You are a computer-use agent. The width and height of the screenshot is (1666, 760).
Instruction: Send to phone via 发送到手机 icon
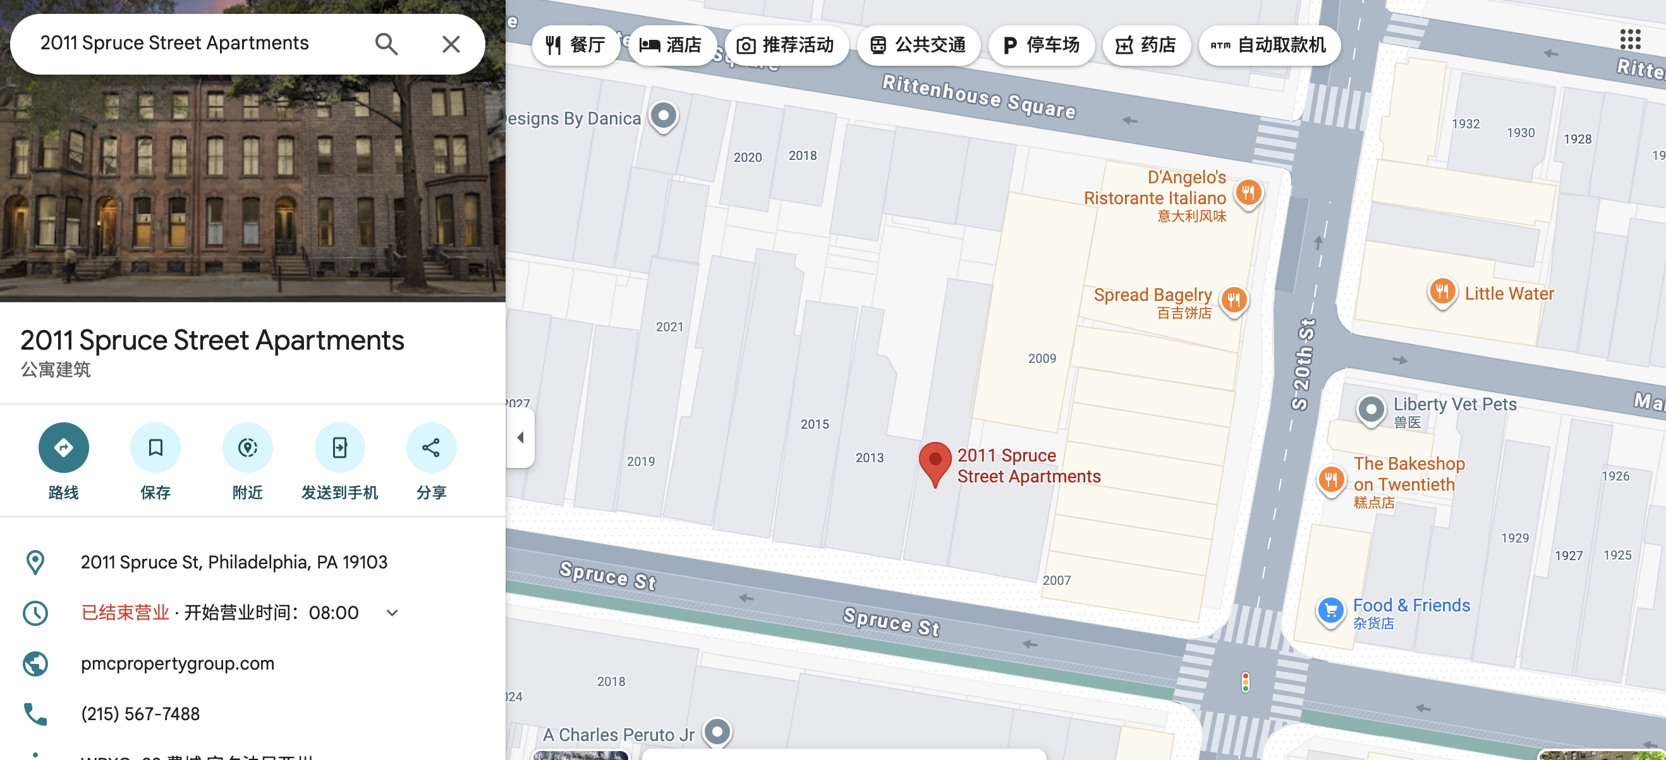click(x=339, y=447)
